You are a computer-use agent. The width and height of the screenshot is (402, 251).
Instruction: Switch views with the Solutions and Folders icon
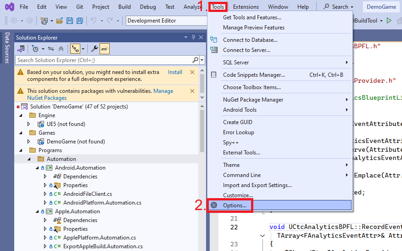point(21,49)
